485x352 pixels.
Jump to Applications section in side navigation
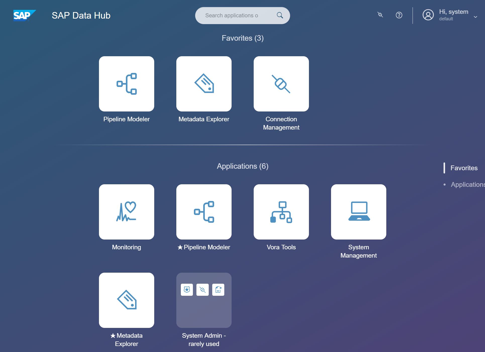pyautogui.click(x=467, y=185)
